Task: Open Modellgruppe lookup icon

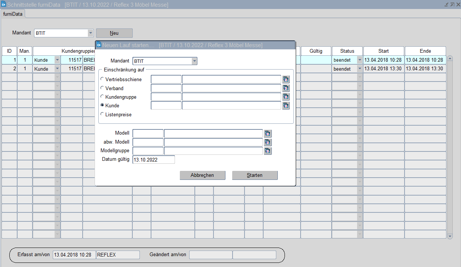Action: point(268,151)
